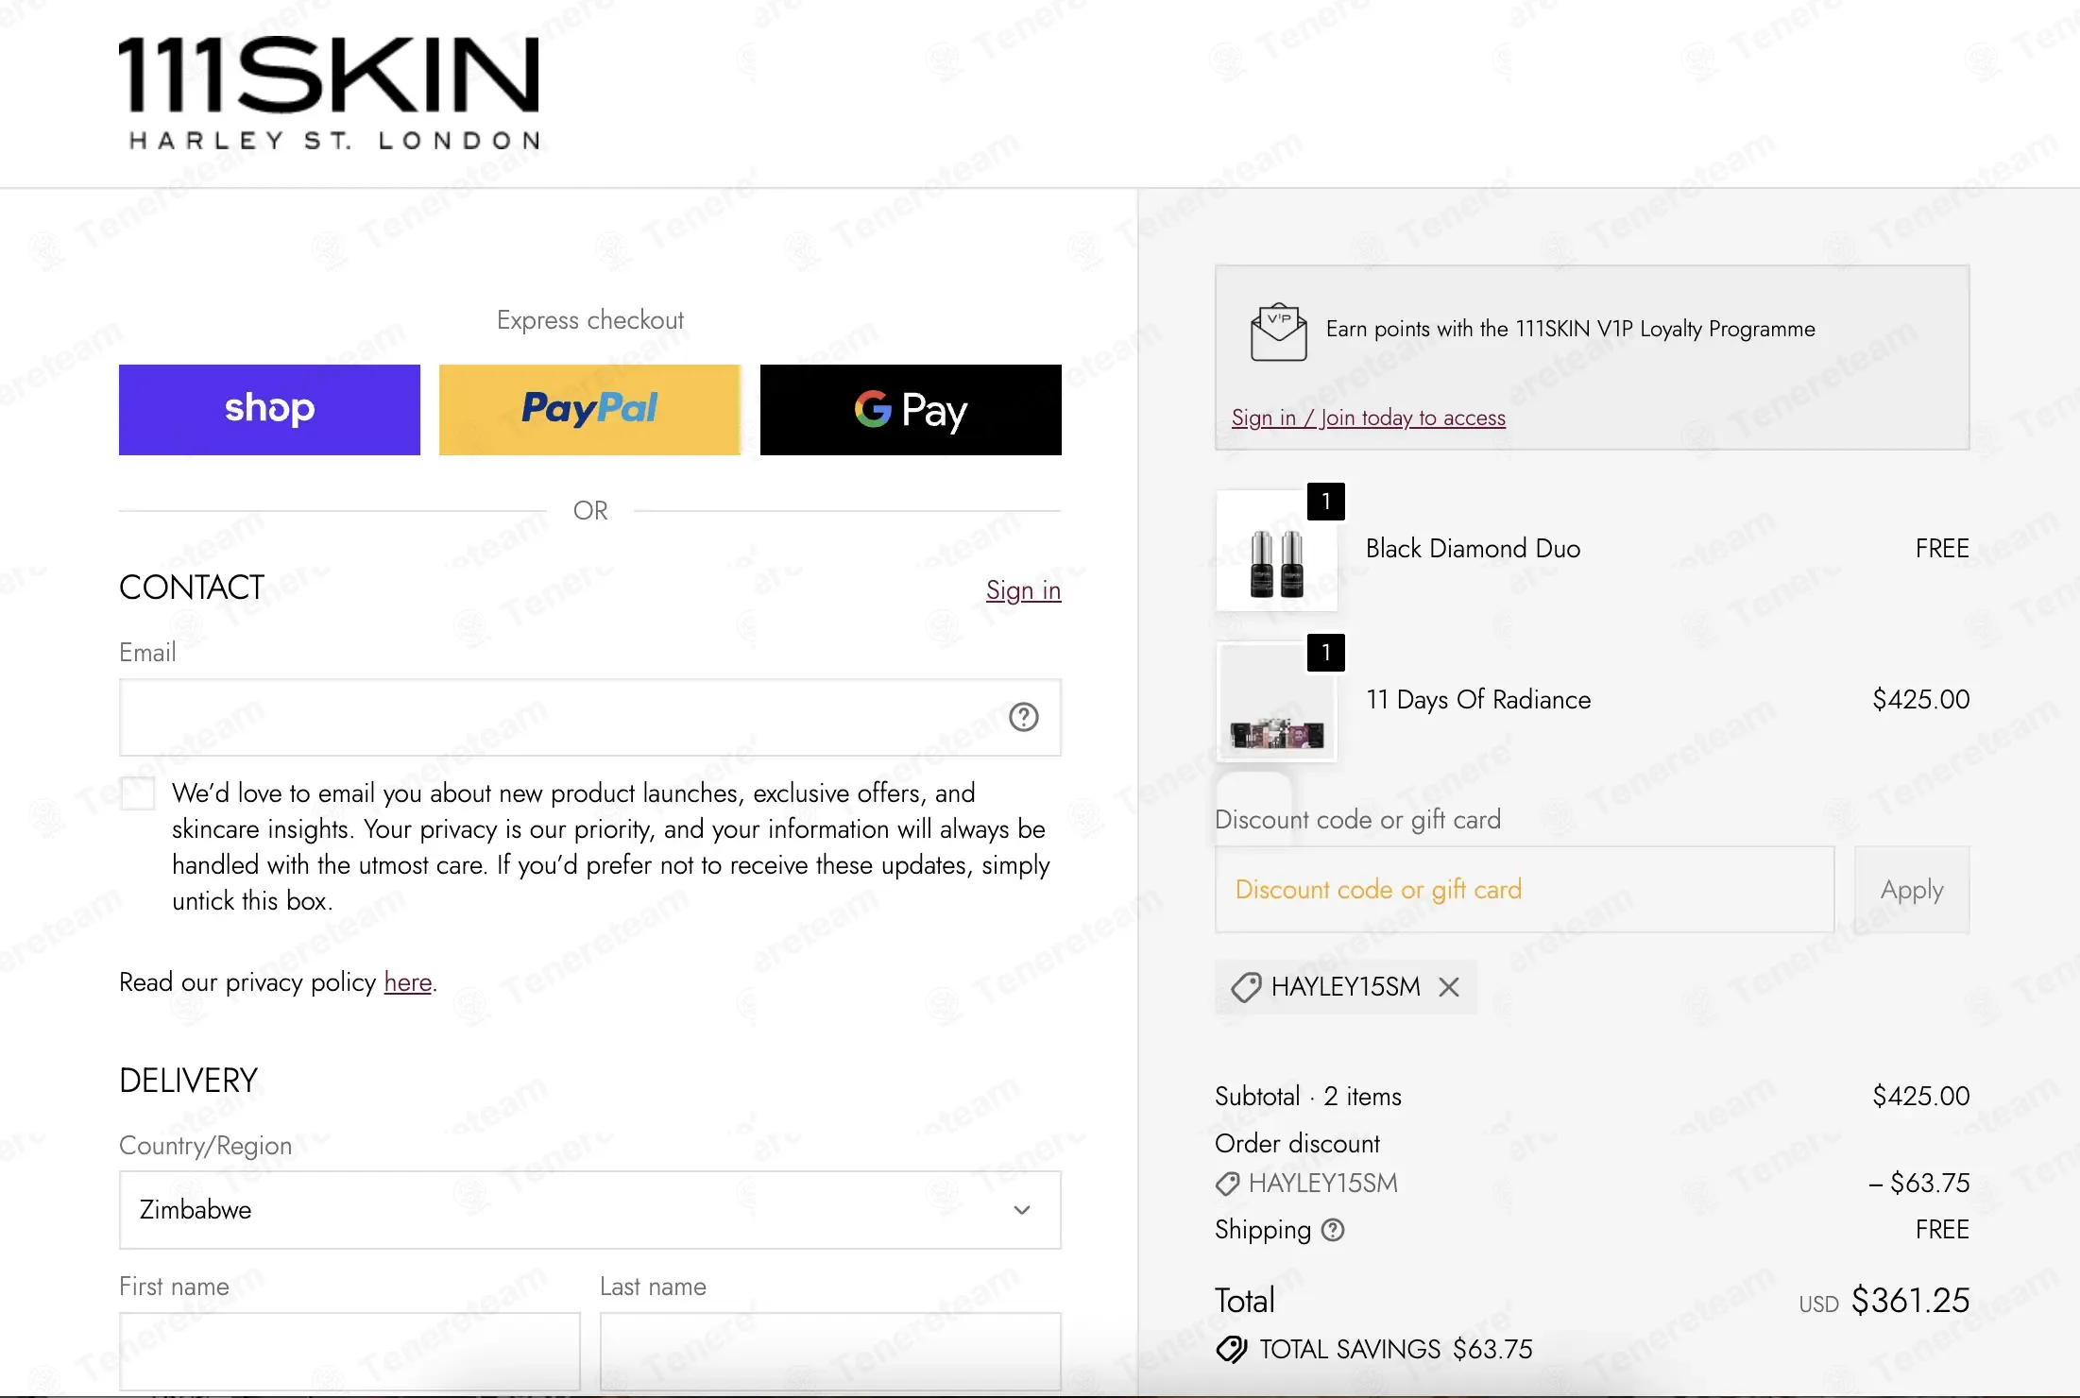Open the 111SKIN logo homepage link

coord(329,94)
